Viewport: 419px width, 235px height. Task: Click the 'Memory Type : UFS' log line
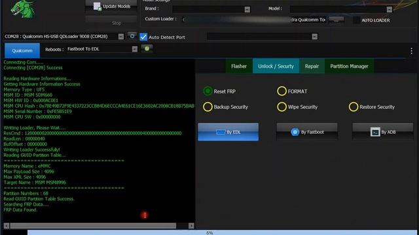pyautogui.click(x=24, y=89)
